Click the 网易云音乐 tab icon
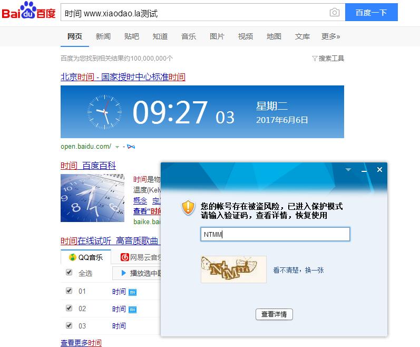This screenshot has width=420, height=347. click(x=125, y=257)
